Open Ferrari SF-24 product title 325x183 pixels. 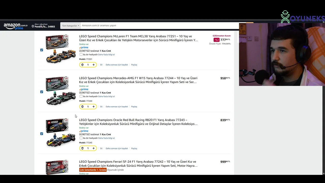click(x=138, y=164)
